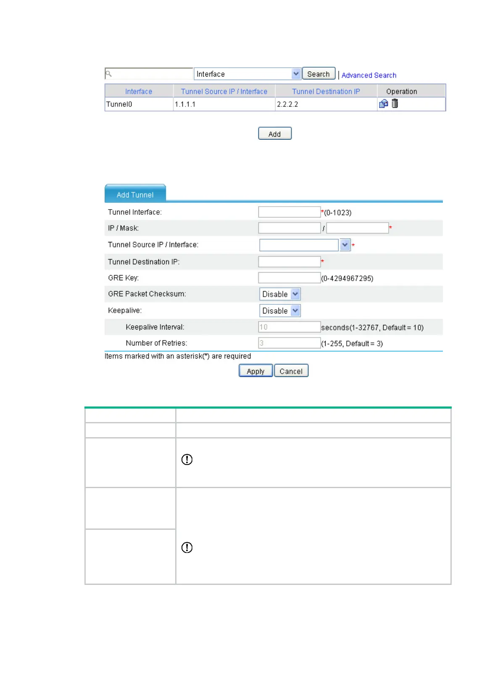Select the Add Tunnel tab
Viewport: 500px width, 680px height.
[x=135, y=194]
